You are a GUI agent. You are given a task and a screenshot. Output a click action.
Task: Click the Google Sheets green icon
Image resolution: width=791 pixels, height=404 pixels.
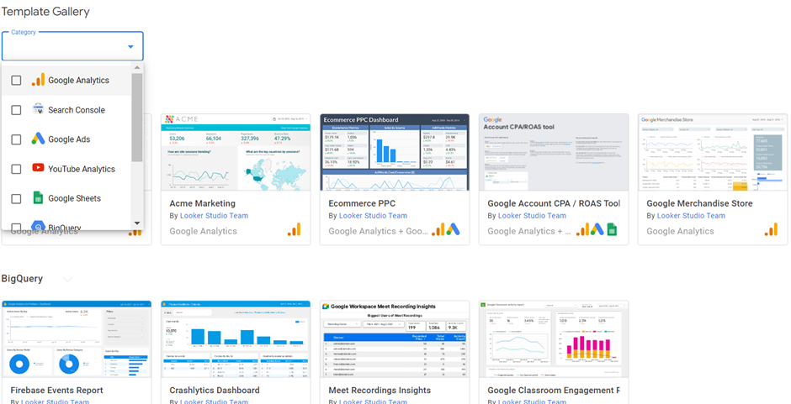pos(38,198)
